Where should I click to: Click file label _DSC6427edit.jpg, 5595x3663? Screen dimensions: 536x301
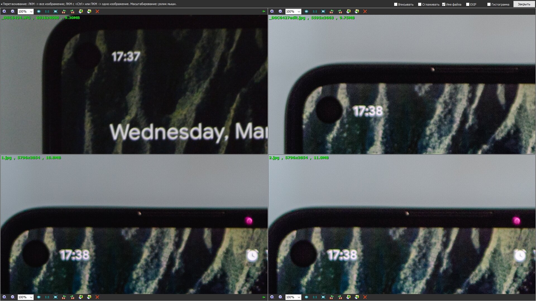(312, 18)
